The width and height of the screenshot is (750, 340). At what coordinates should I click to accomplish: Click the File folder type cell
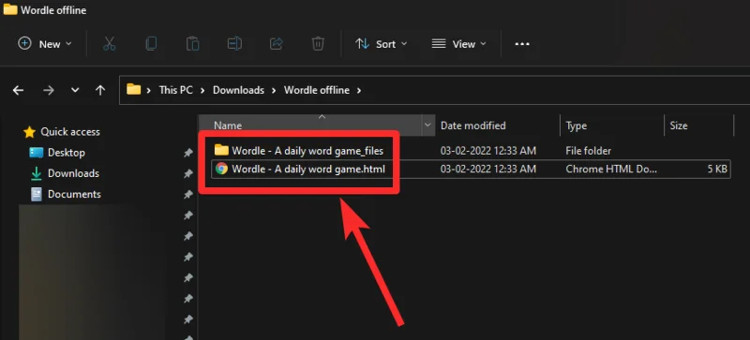pyautogui.click(x=589, y=151)
